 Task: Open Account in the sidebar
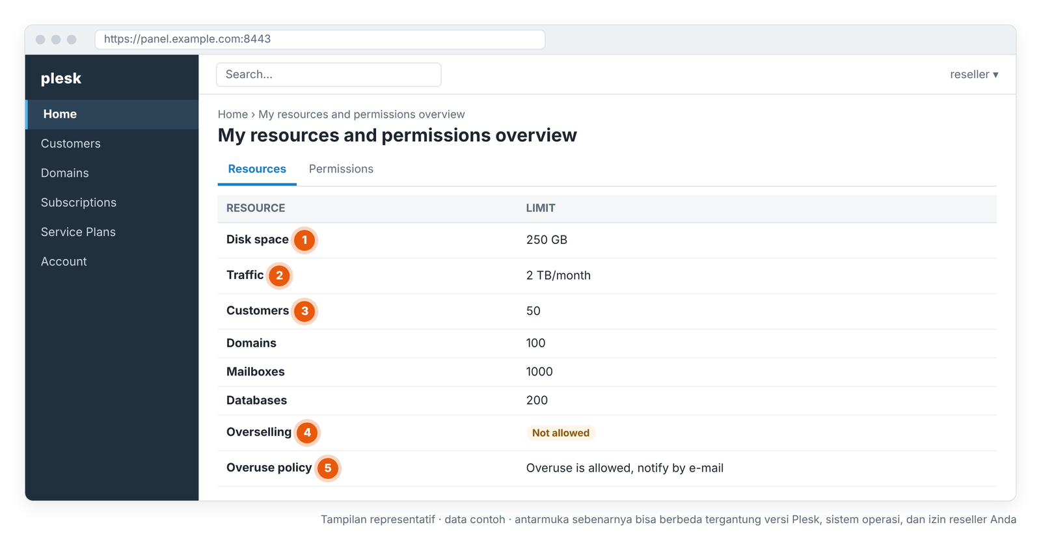[x=112, y=262]
